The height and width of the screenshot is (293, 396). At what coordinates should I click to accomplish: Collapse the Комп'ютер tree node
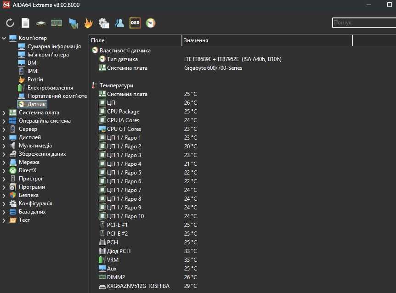[x=4, y=38]
